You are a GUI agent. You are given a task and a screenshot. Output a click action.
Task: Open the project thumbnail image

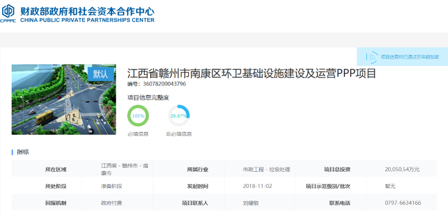tap(64, 99)
